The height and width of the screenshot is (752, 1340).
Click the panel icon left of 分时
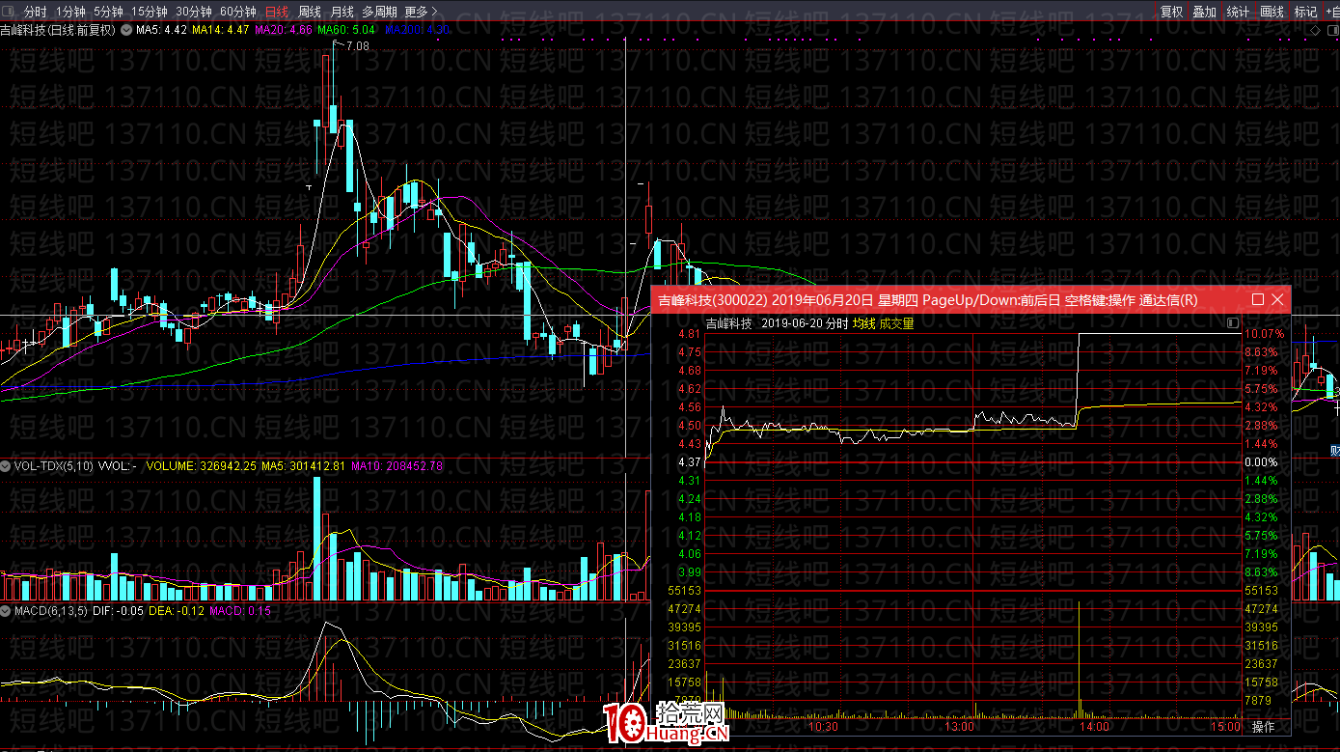pyautogui.click(x=9, y=12)
